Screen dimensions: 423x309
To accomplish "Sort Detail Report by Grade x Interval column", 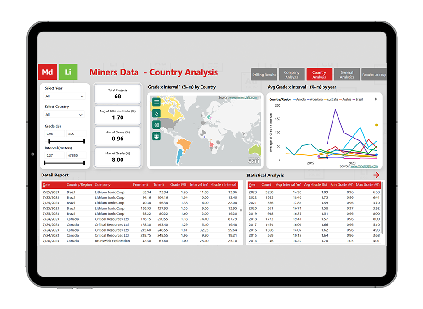I will 224,185.
